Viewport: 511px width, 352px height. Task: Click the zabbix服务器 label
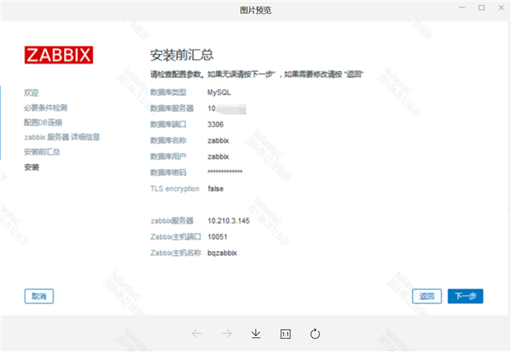(172, 221)
